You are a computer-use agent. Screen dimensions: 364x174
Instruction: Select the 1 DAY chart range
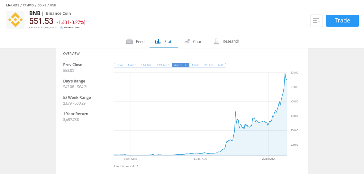tap(120, 65)
